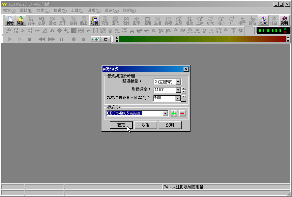292x197 pixels.
Task: Open the 工具 (Tools) menu
Action: pos(77,11)
